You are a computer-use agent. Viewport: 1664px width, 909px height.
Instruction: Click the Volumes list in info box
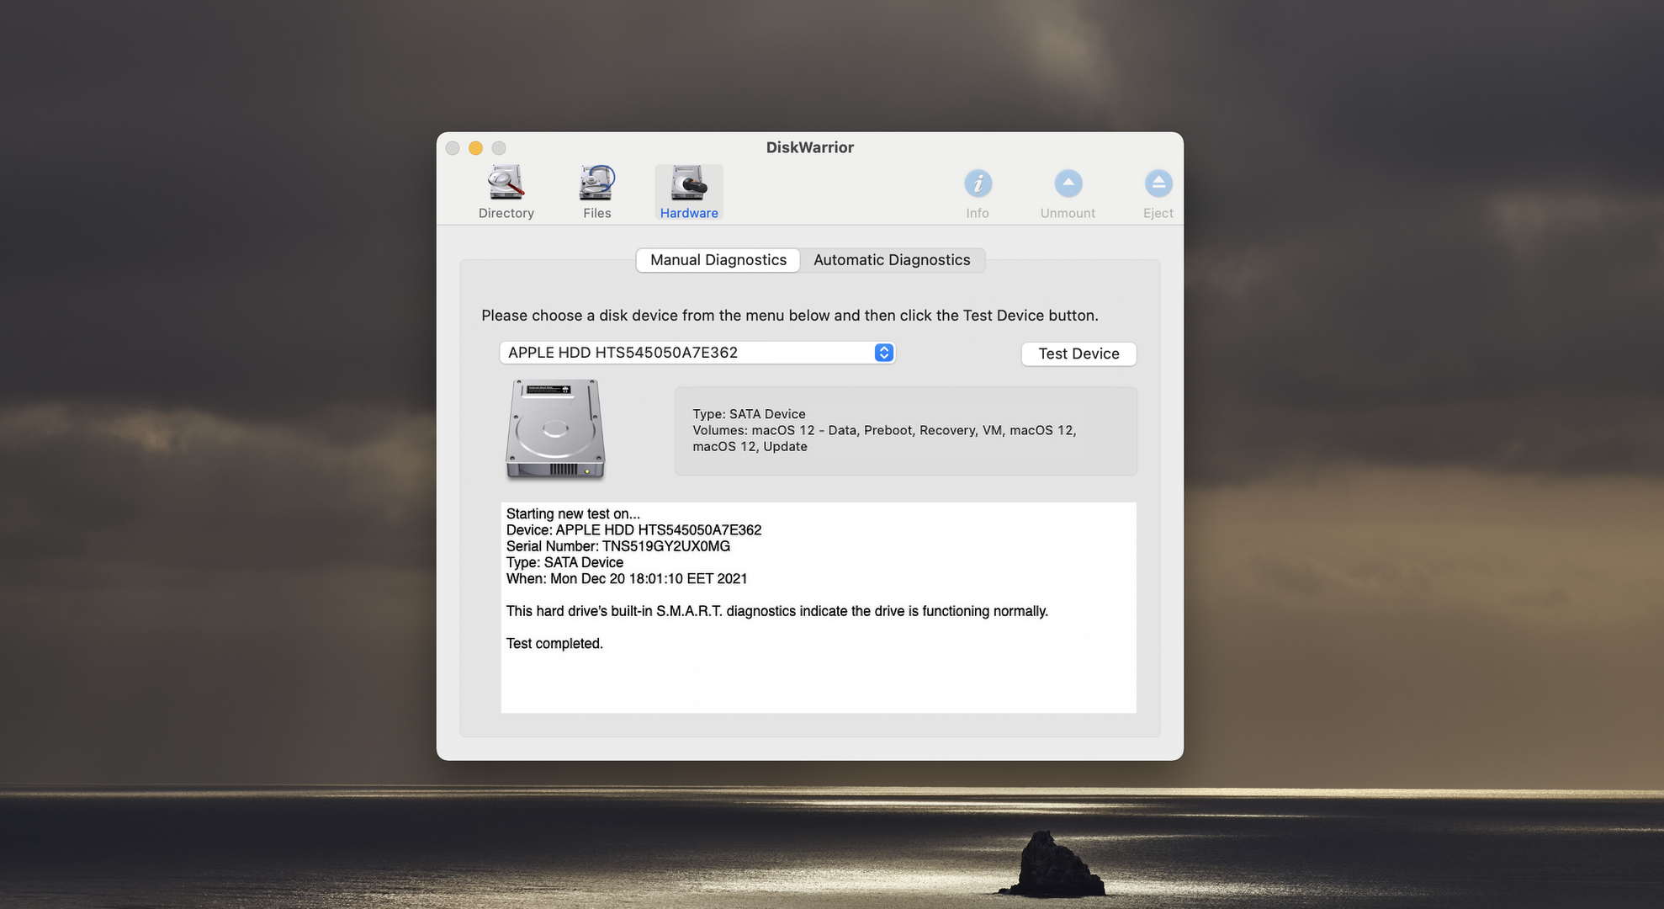884,439
